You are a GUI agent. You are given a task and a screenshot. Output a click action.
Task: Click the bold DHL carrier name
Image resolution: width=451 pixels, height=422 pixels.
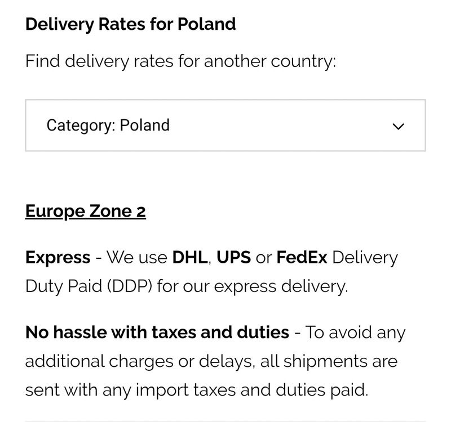pos(191,258)
